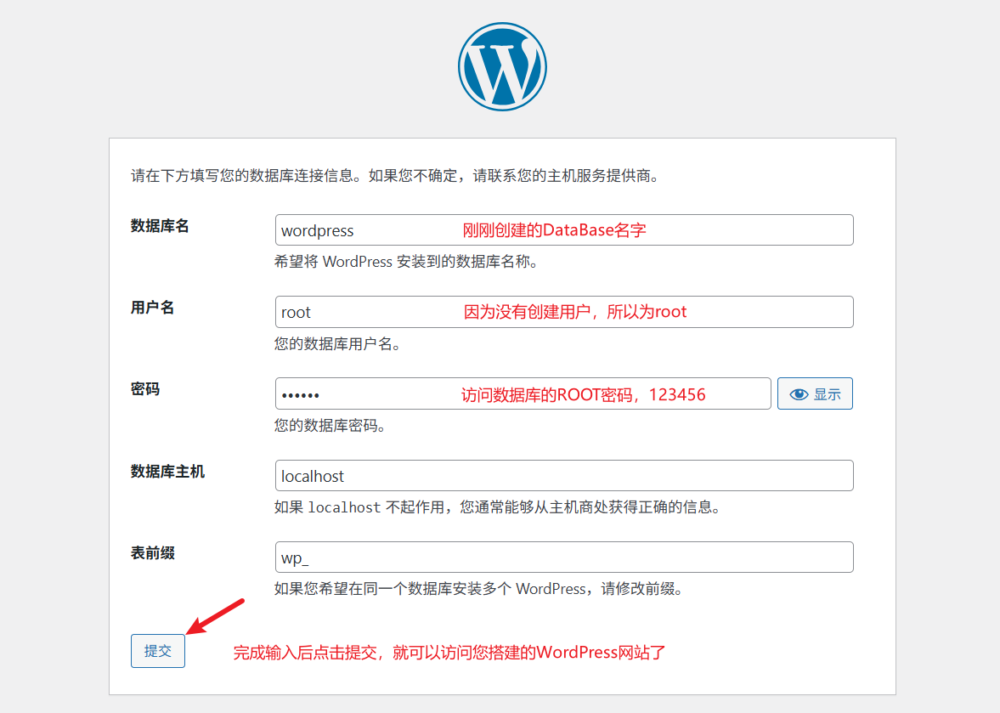1000x713 pixels.
Task: Focus the 用户名 username field
Action: 563,311
